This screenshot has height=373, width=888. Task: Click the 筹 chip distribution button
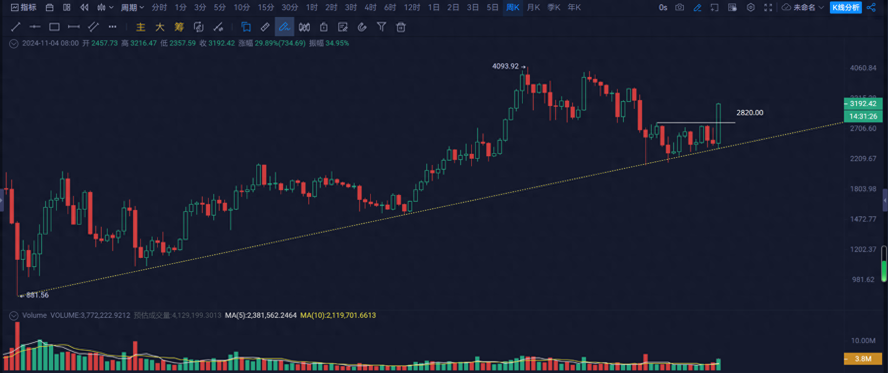point(179,27)
